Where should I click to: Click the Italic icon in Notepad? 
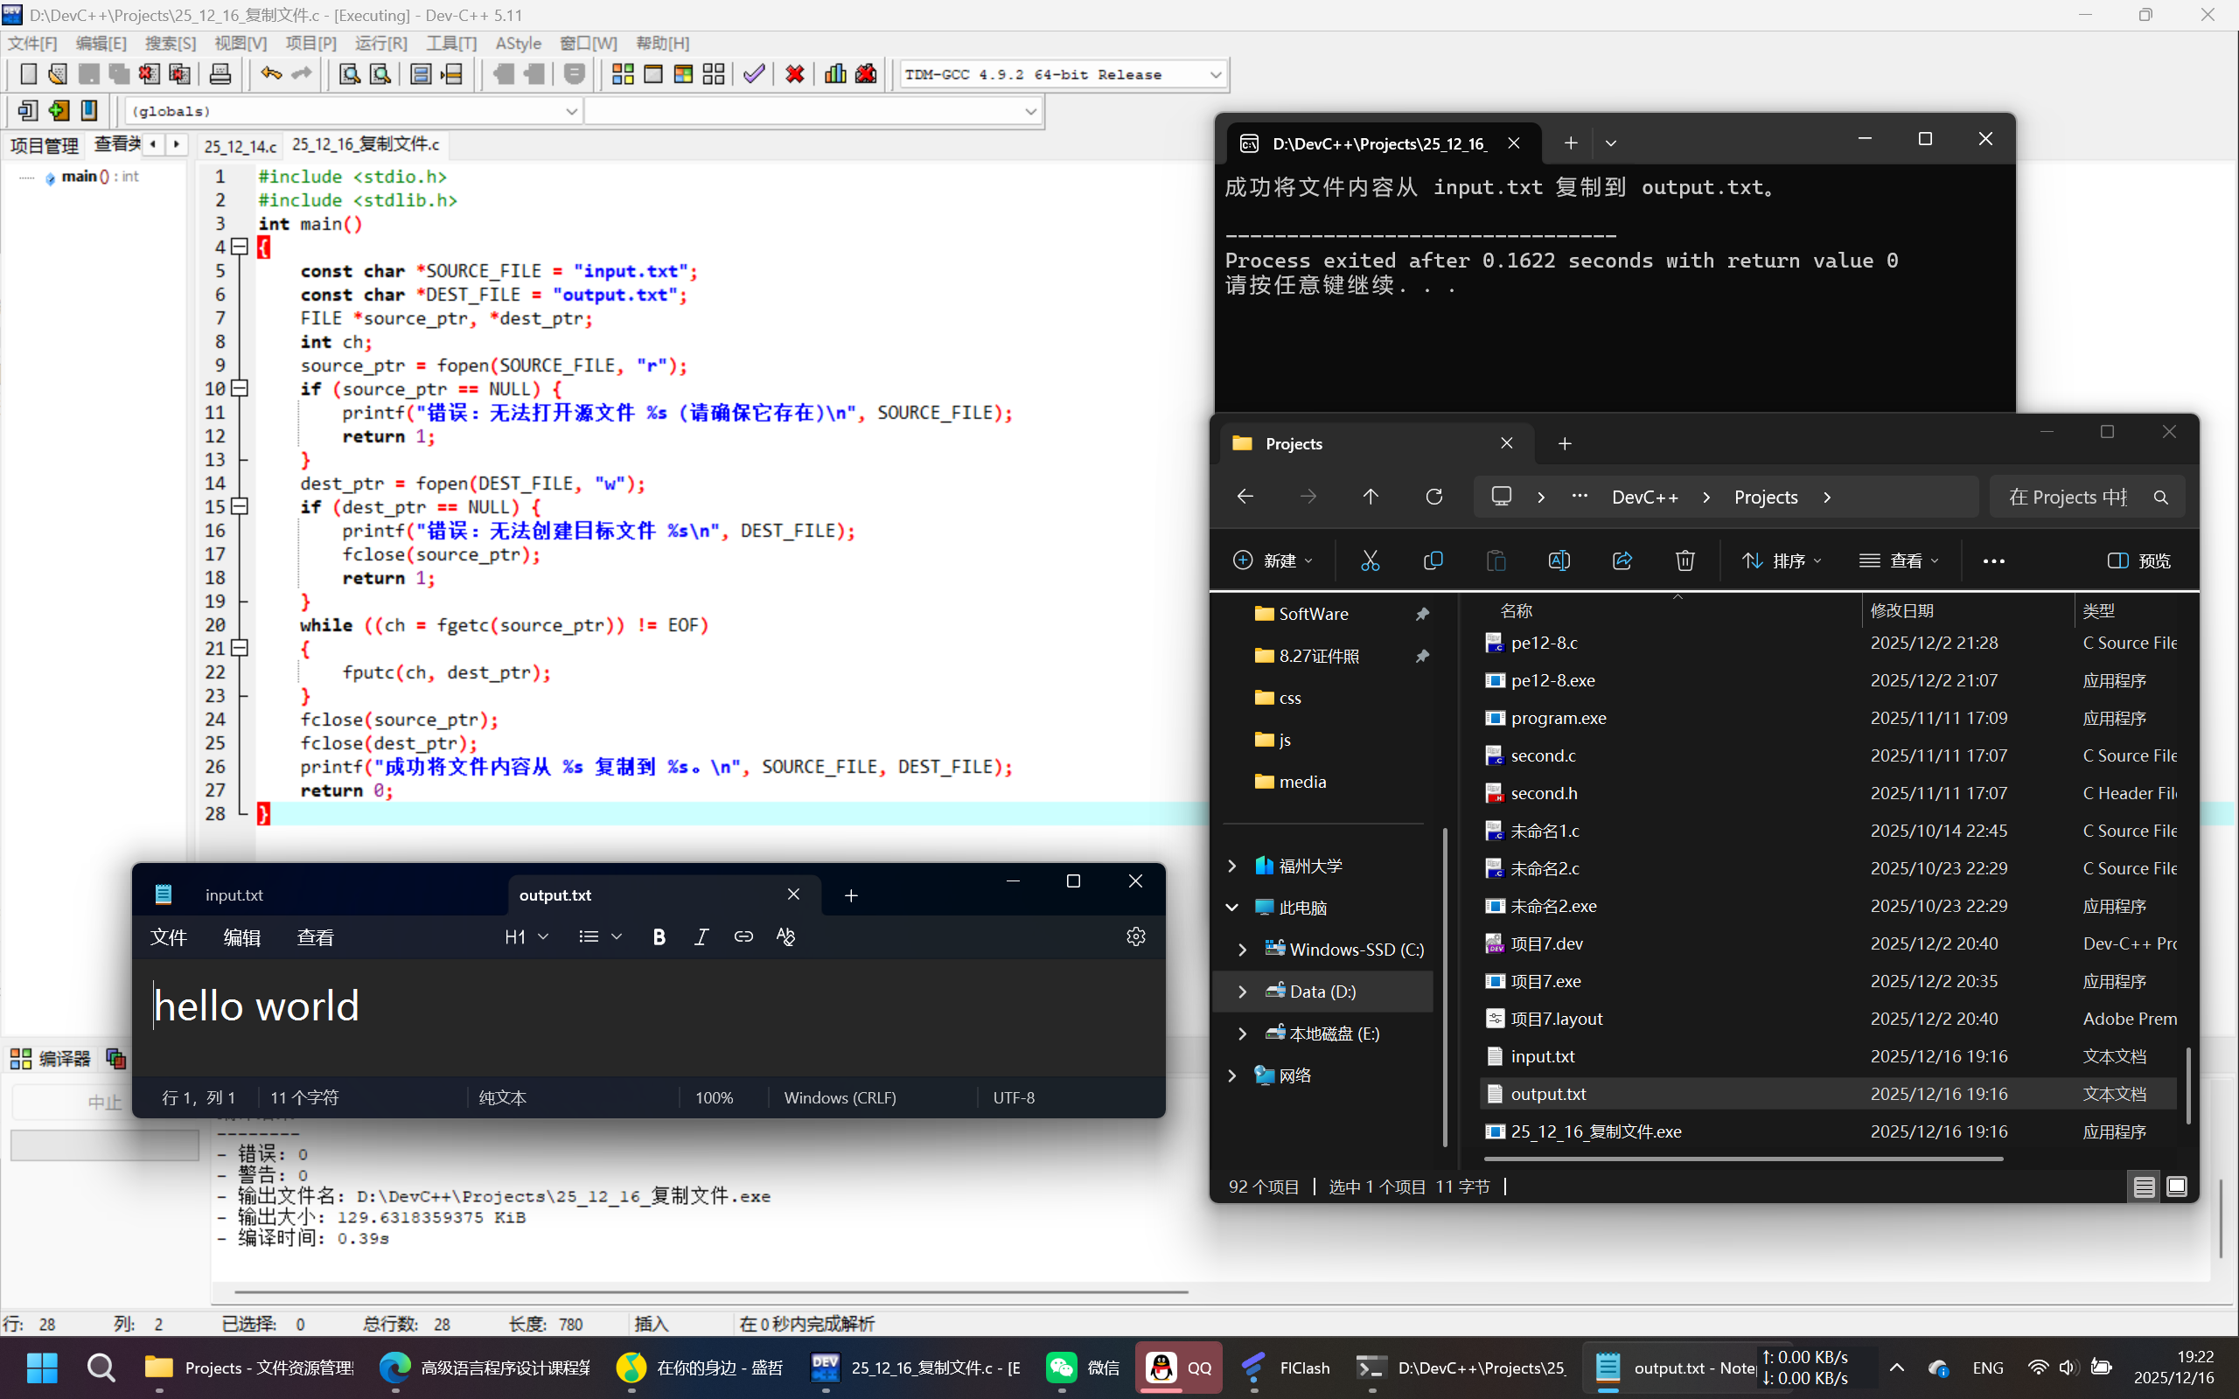click(x=701, y=936)
